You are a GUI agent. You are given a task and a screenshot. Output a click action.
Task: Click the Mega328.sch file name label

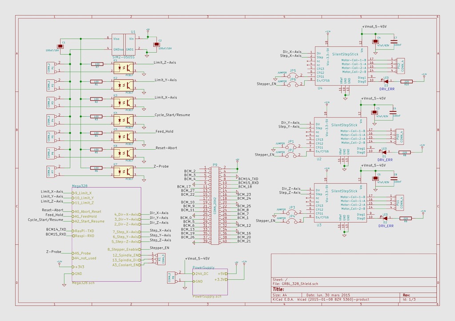tap(83, 283)
